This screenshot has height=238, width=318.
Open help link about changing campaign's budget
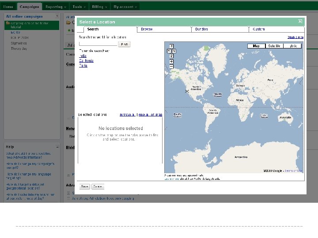(30, 166)
